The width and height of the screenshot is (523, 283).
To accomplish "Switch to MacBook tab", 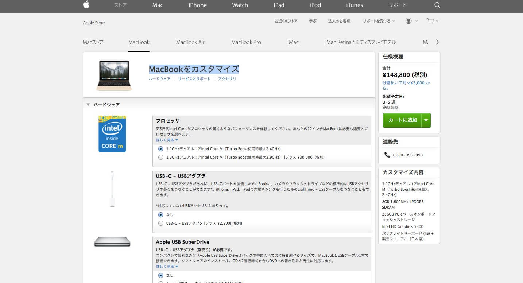I will pos(139,42).
